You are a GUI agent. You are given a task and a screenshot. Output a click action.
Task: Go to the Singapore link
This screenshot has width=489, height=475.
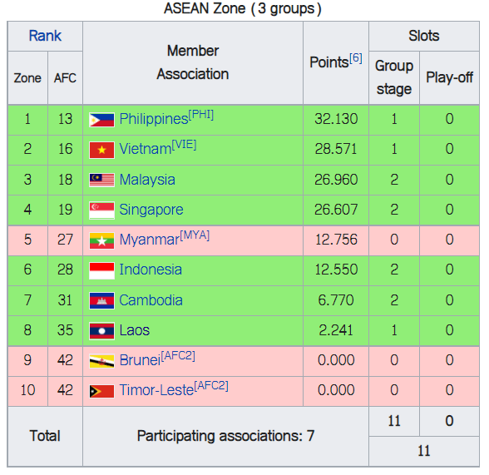(x=151, y=210)
